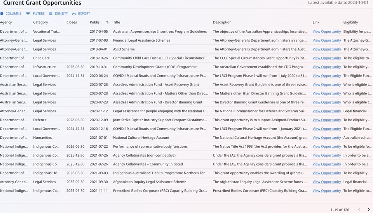373x213 pixels.
Task: Open View Opportunity for National Cultural Heritage Account
Action: (326, 138)
